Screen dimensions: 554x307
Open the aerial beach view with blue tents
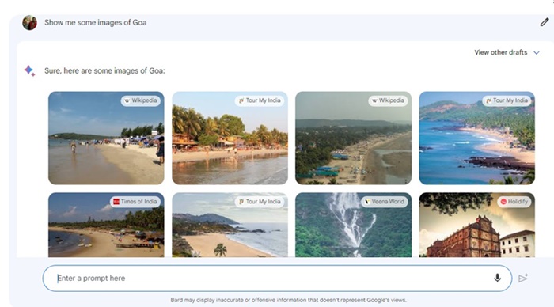click(353, 138)
